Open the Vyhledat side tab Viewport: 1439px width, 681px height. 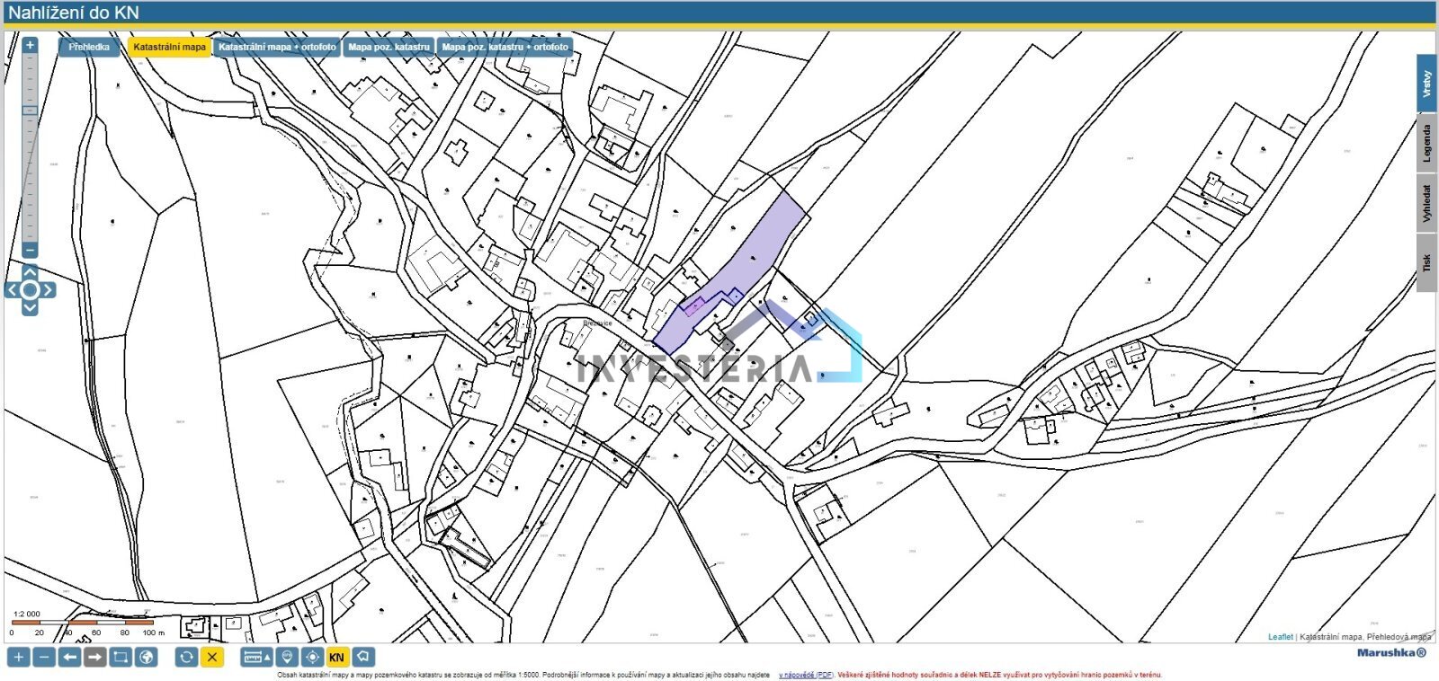(x=1426, y=204)
